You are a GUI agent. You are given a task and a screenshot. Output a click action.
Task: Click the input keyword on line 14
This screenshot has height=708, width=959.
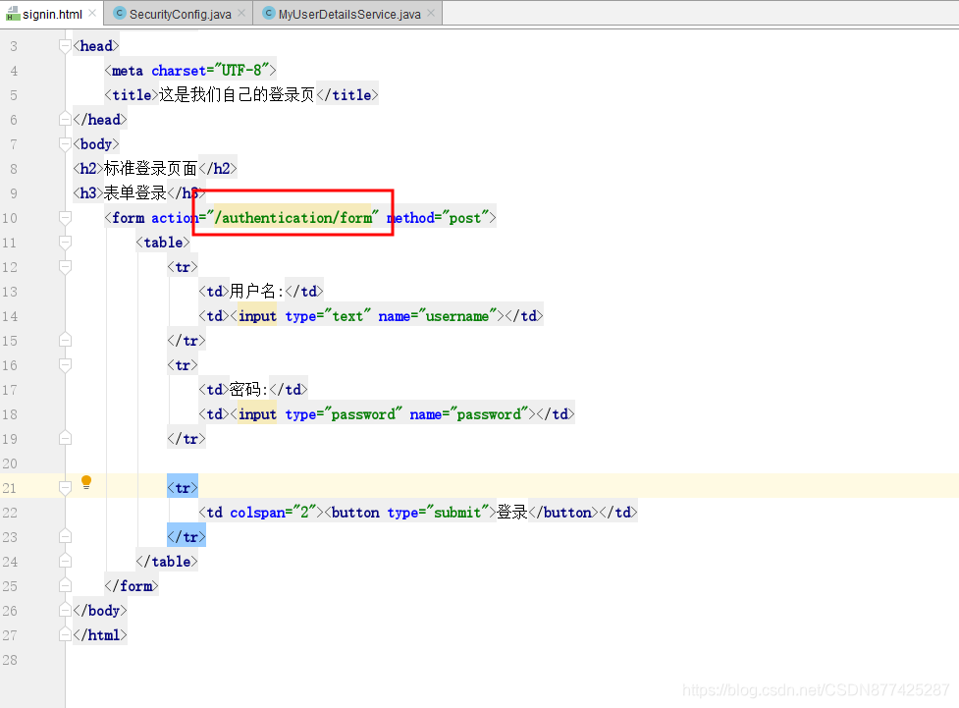click(257, 316)
